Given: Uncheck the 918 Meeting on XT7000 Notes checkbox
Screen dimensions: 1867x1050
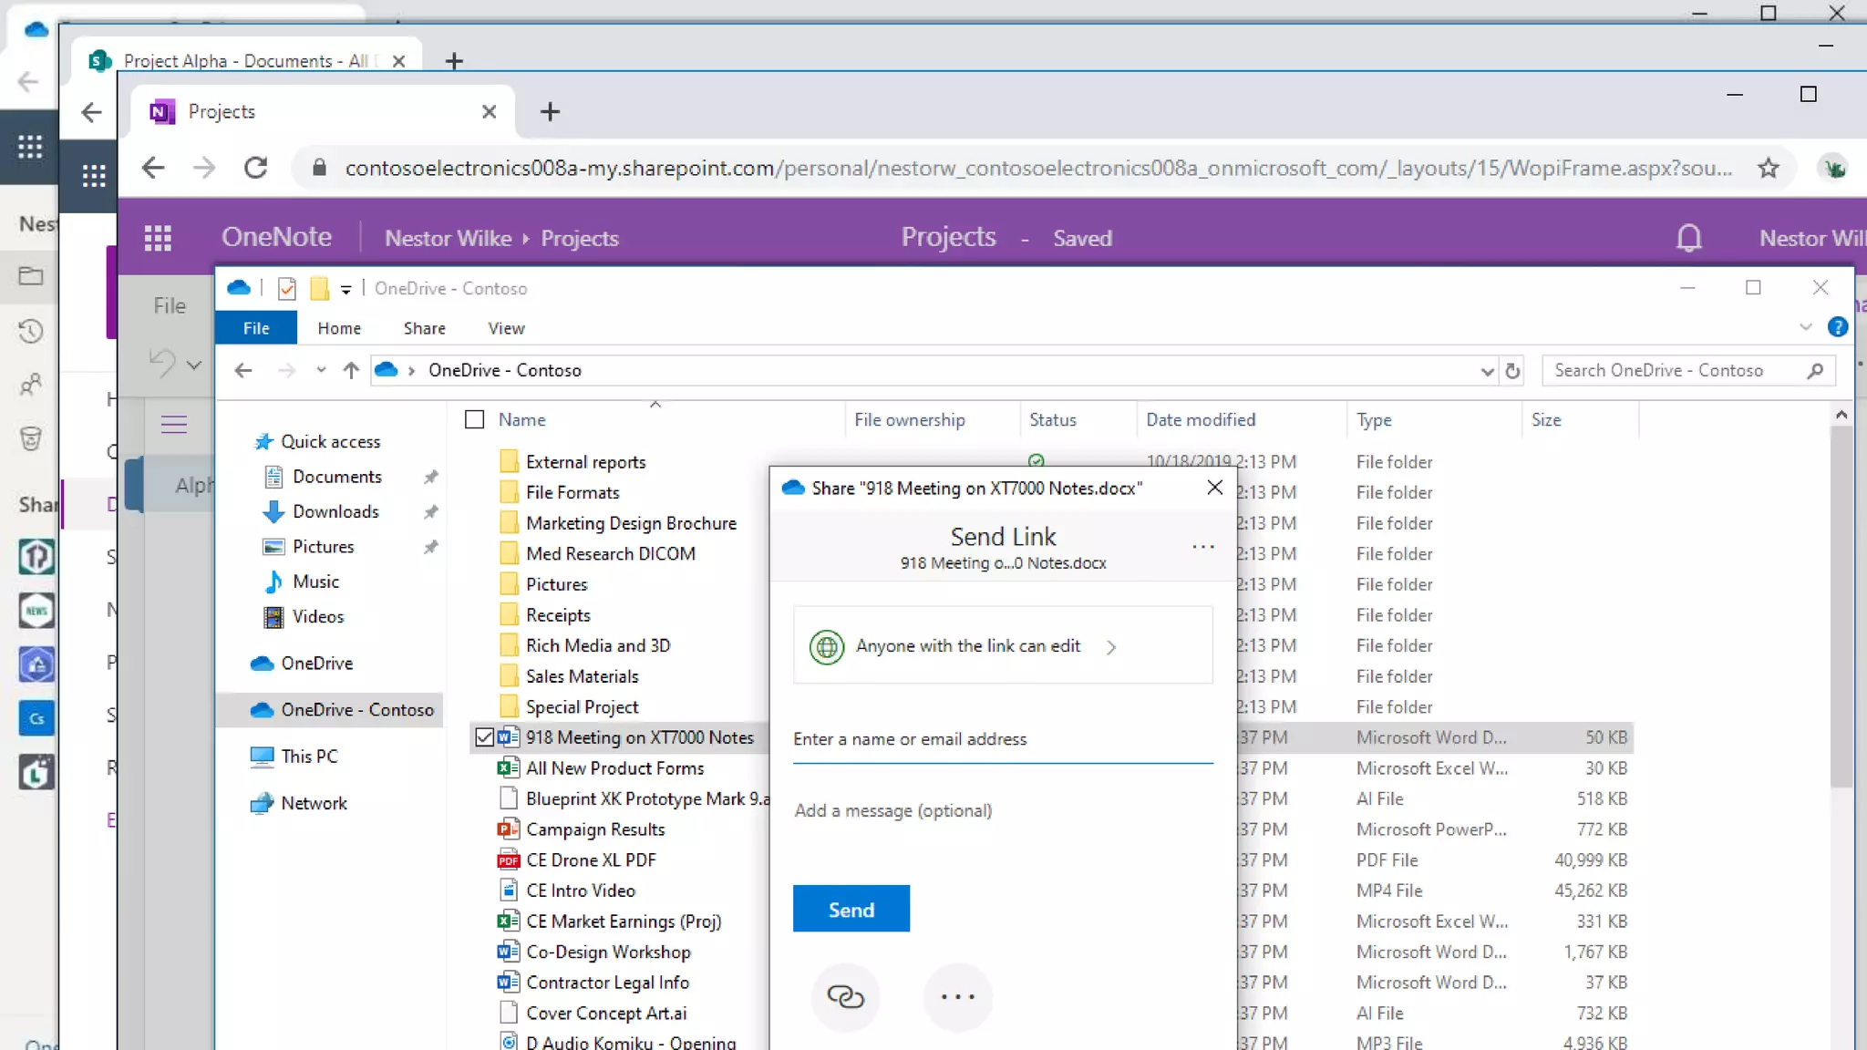Looking at the screenshot, I should pos(484,737).
